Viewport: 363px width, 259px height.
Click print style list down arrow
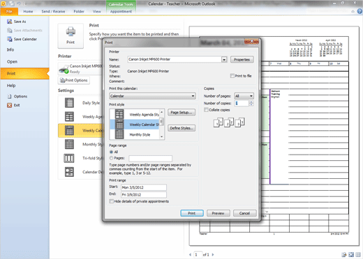[162, 137]
